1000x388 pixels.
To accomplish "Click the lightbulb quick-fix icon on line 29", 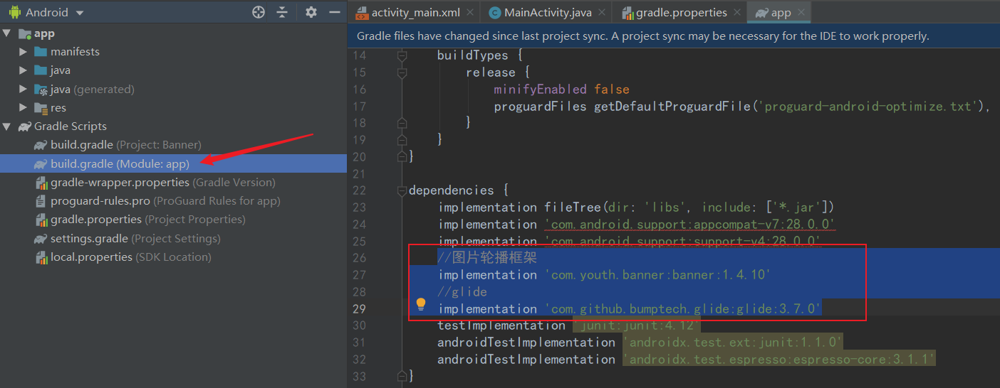I will pos(421,305).
